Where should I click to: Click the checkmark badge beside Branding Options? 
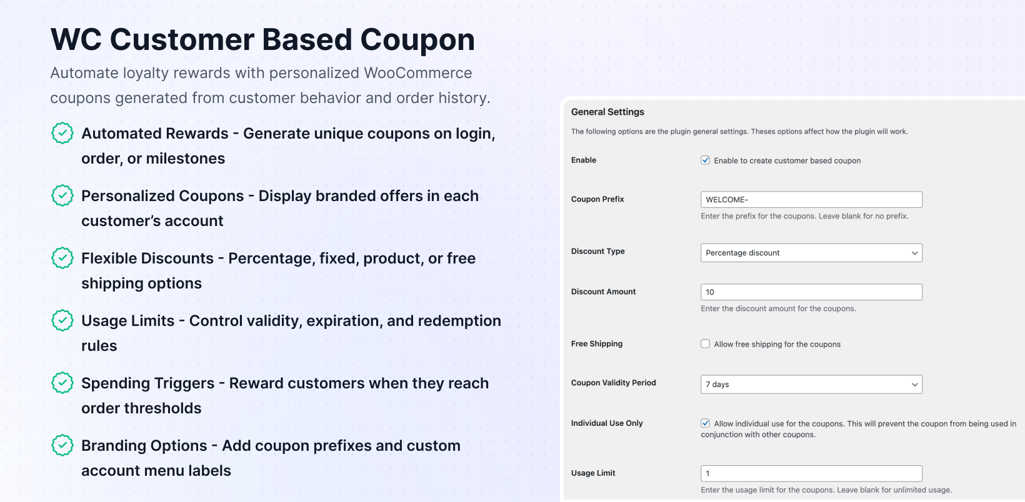point(62,445)
